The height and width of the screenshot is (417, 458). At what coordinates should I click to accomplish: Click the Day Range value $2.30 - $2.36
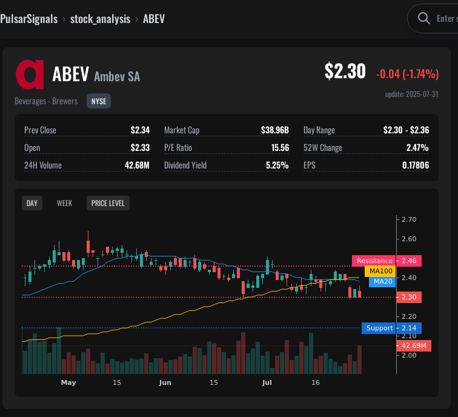point(406,130)
